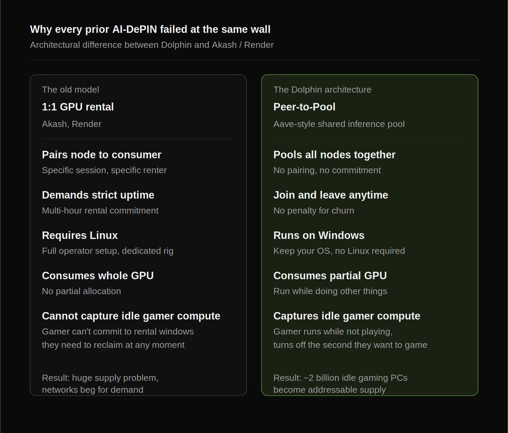Select the line 'they need to reclaim at any moment'

(113, 345)
